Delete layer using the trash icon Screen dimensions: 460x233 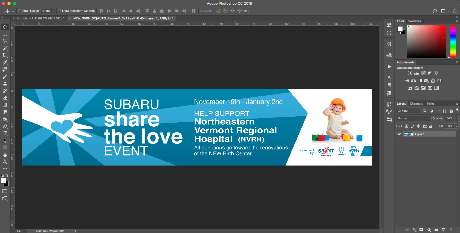451,230
